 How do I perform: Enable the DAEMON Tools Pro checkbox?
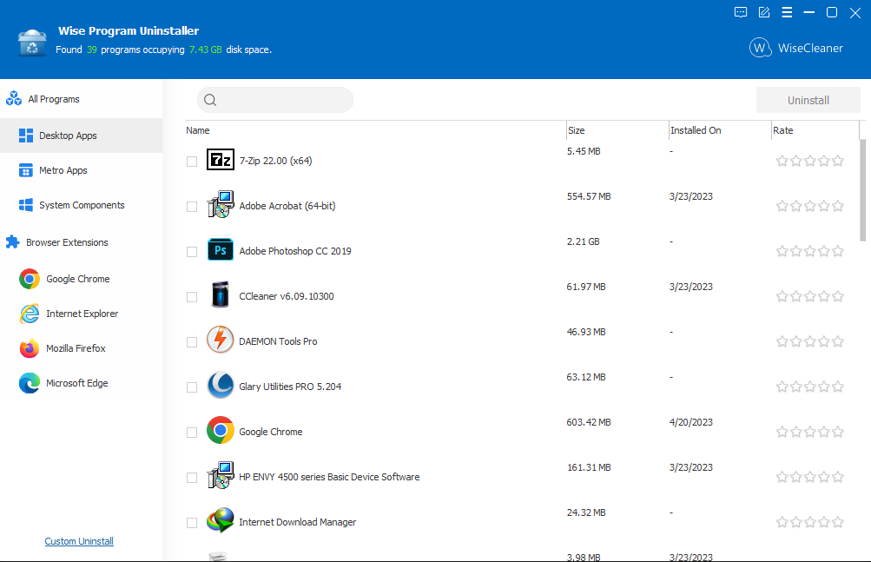[x=192, y=342]
